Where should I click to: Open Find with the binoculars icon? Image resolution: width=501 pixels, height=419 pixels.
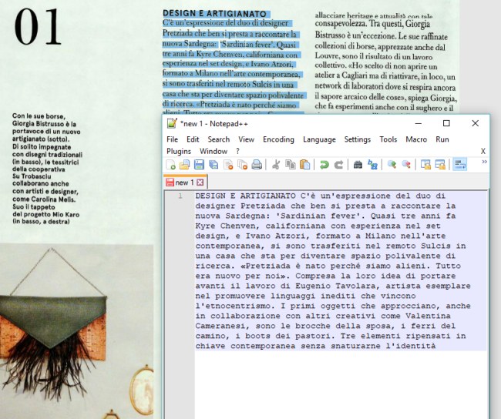[x=358, y=165]
